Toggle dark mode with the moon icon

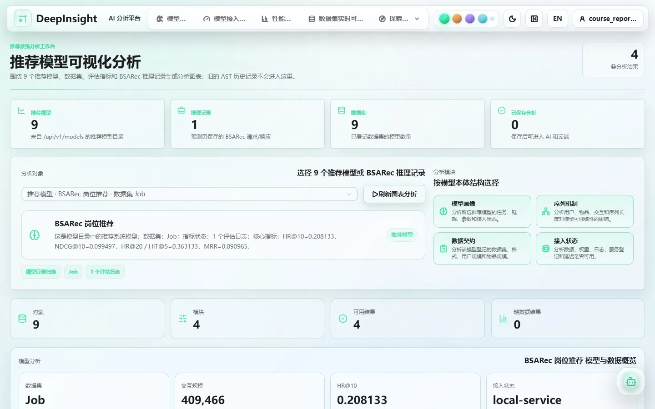pos(512,19)
